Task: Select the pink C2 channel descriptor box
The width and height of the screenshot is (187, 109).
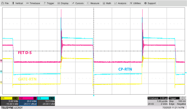Action: click(28, 101)
